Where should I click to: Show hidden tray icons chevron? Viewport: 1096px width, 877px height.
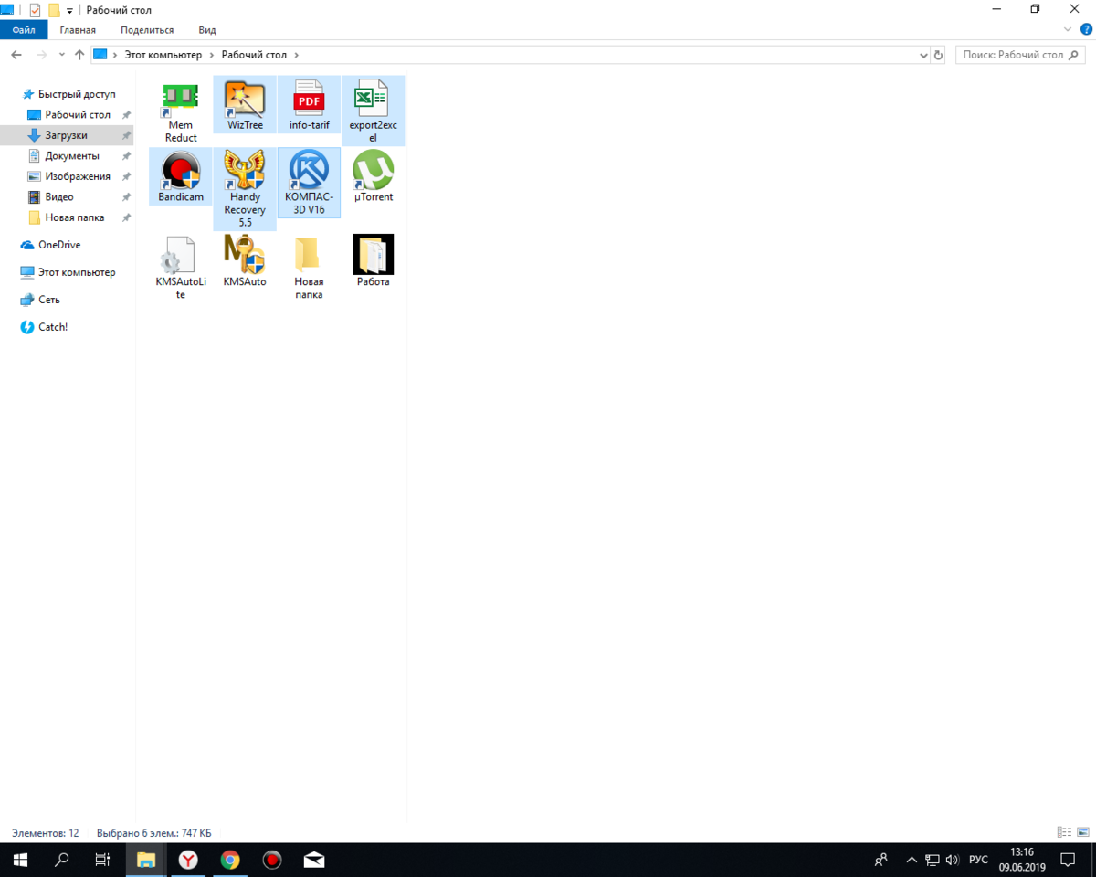click(x=912, y=860)
